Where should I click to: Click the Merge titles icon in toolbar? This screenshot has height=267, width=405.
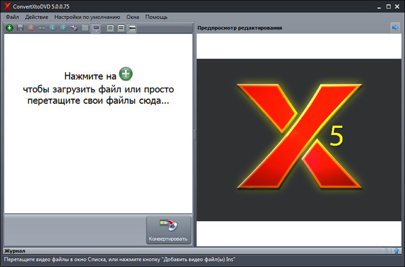pyautogui.click(x=42, y=28)
